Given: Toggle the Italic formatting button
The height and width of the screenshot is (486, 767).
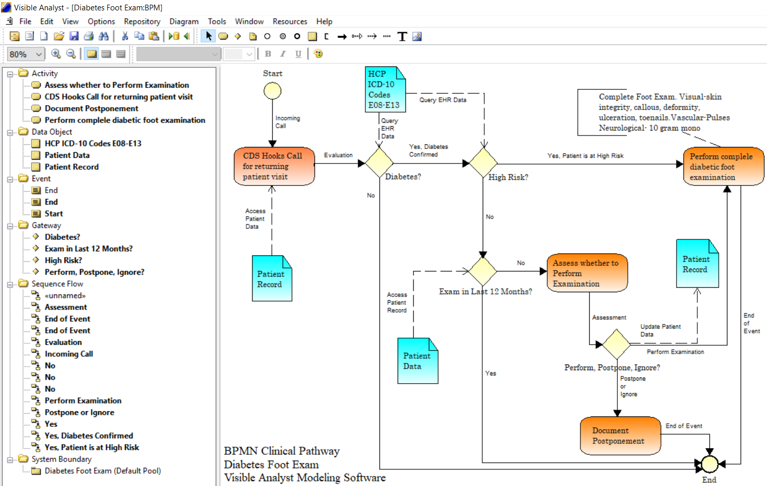Looking at the screenshot, I should click(283, 54).
